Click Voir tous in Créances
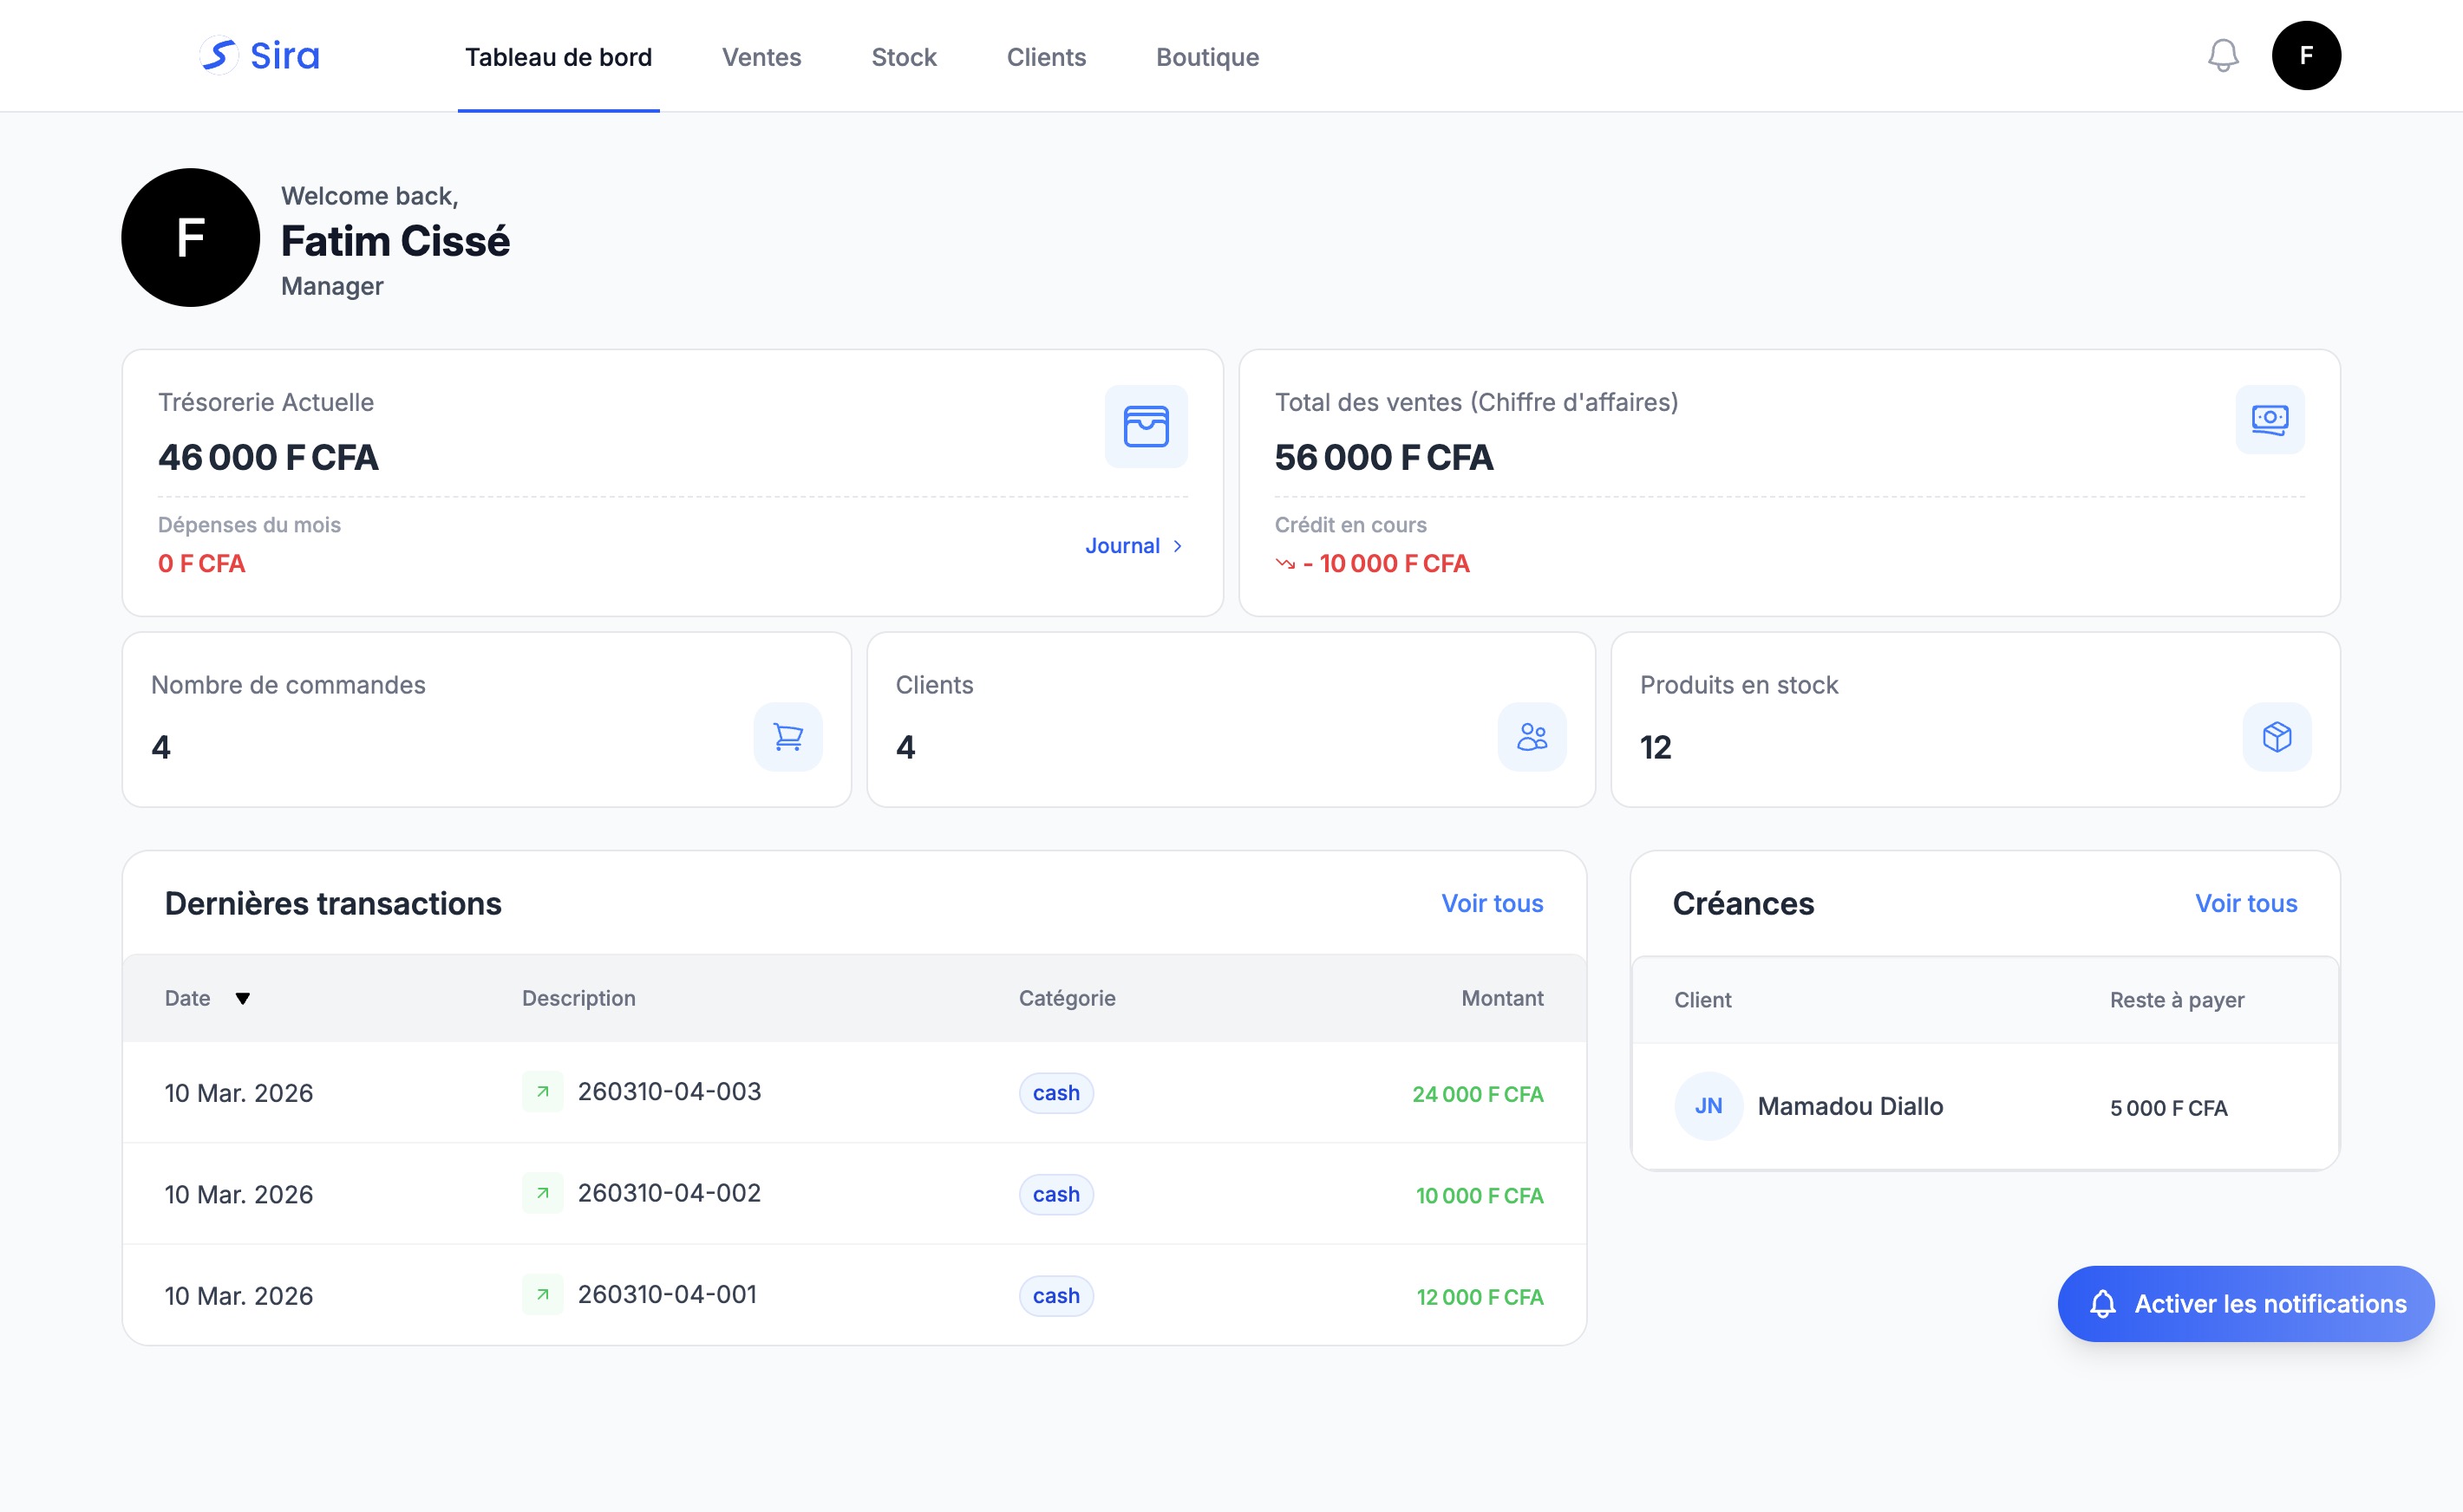The height and width of the screenshot is (1512, 2463). [2246, 903]
